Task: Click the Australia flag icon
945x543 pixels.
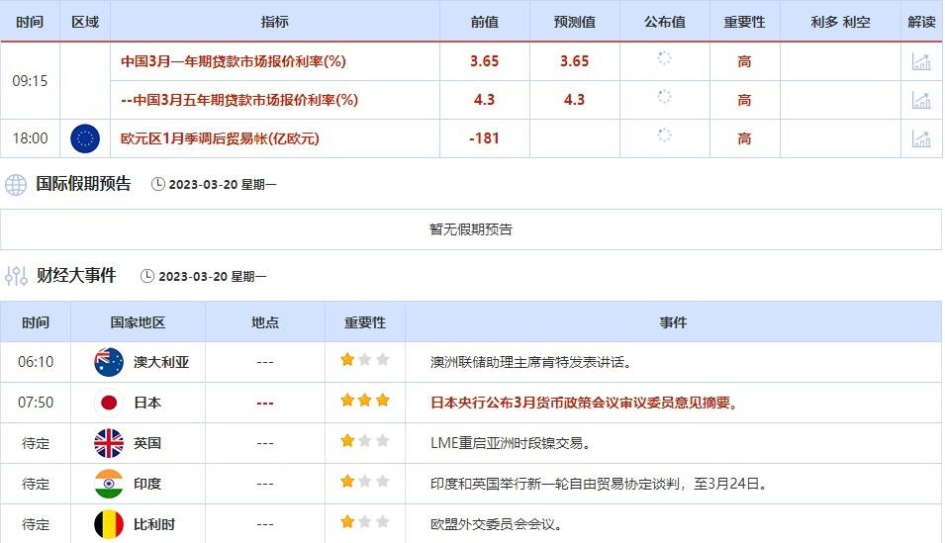Action: (x=108, y=362)
